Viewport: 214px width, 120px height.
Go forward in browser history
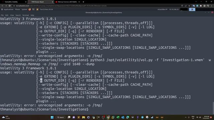6,6
